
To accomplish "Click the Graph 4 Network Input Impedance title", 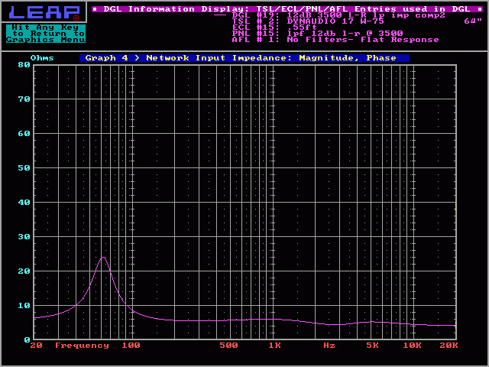I will pyautogui.click(x=244, y=58).
